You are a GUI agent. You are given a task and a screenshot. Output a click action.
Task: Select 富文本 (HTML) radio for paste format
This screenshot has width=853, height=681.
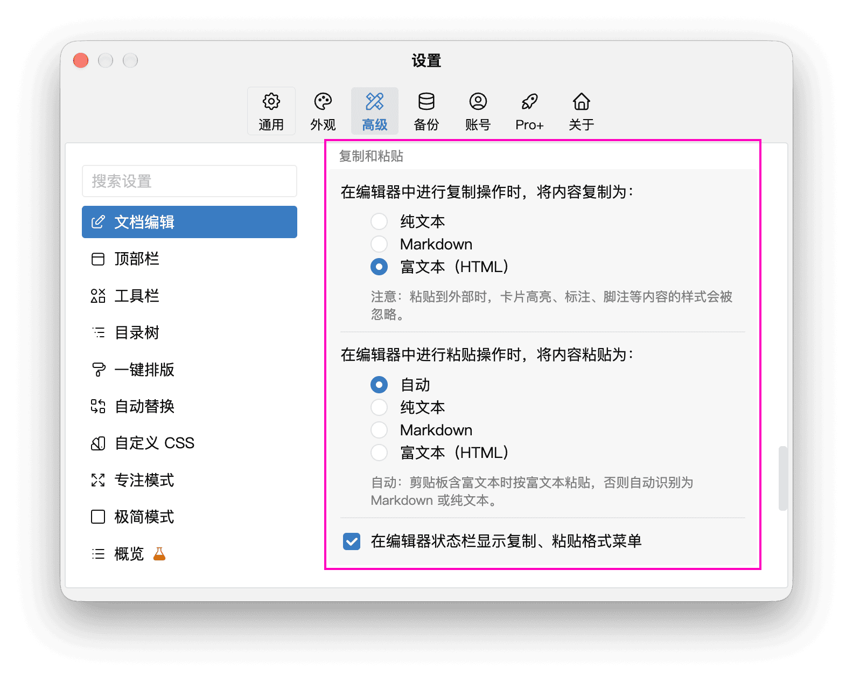point(379,453)
